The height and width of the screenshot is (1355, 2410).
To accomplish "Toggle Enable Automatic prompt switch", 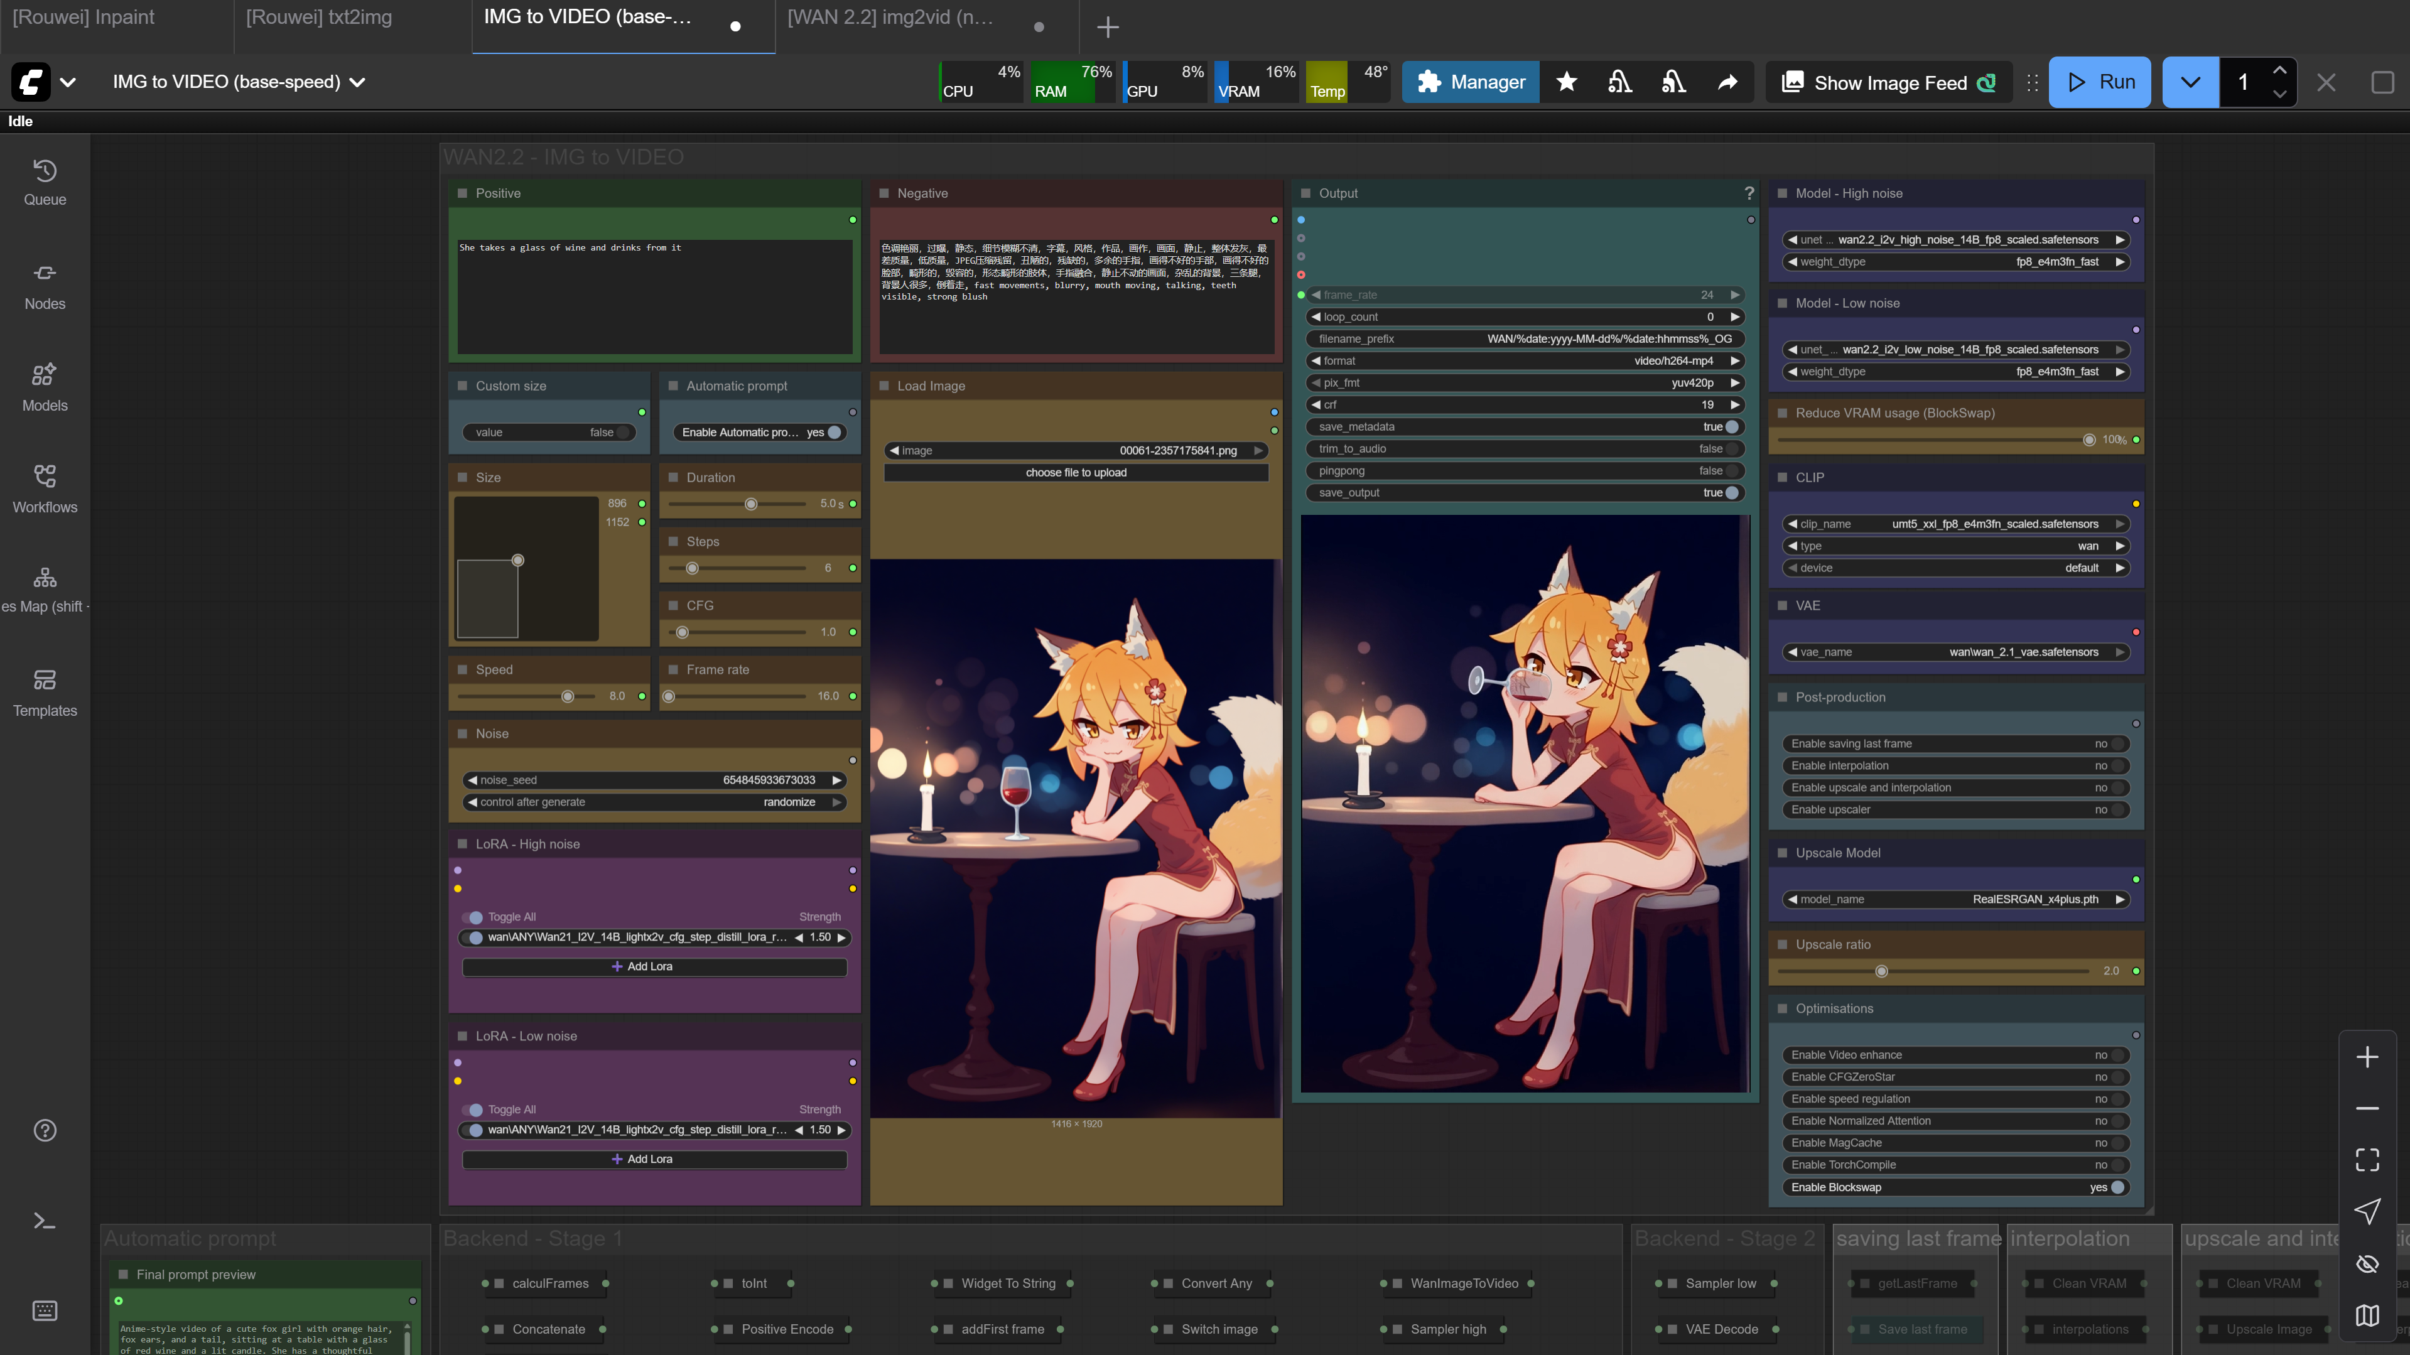I will coord(834,433).
